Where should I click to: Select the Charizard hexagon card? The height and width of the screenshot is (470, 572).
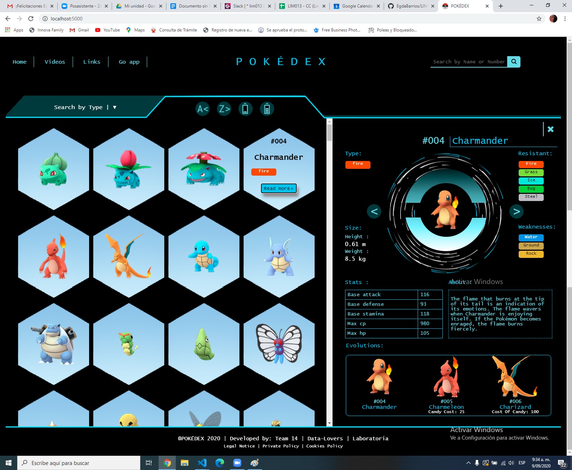point(129,256)
